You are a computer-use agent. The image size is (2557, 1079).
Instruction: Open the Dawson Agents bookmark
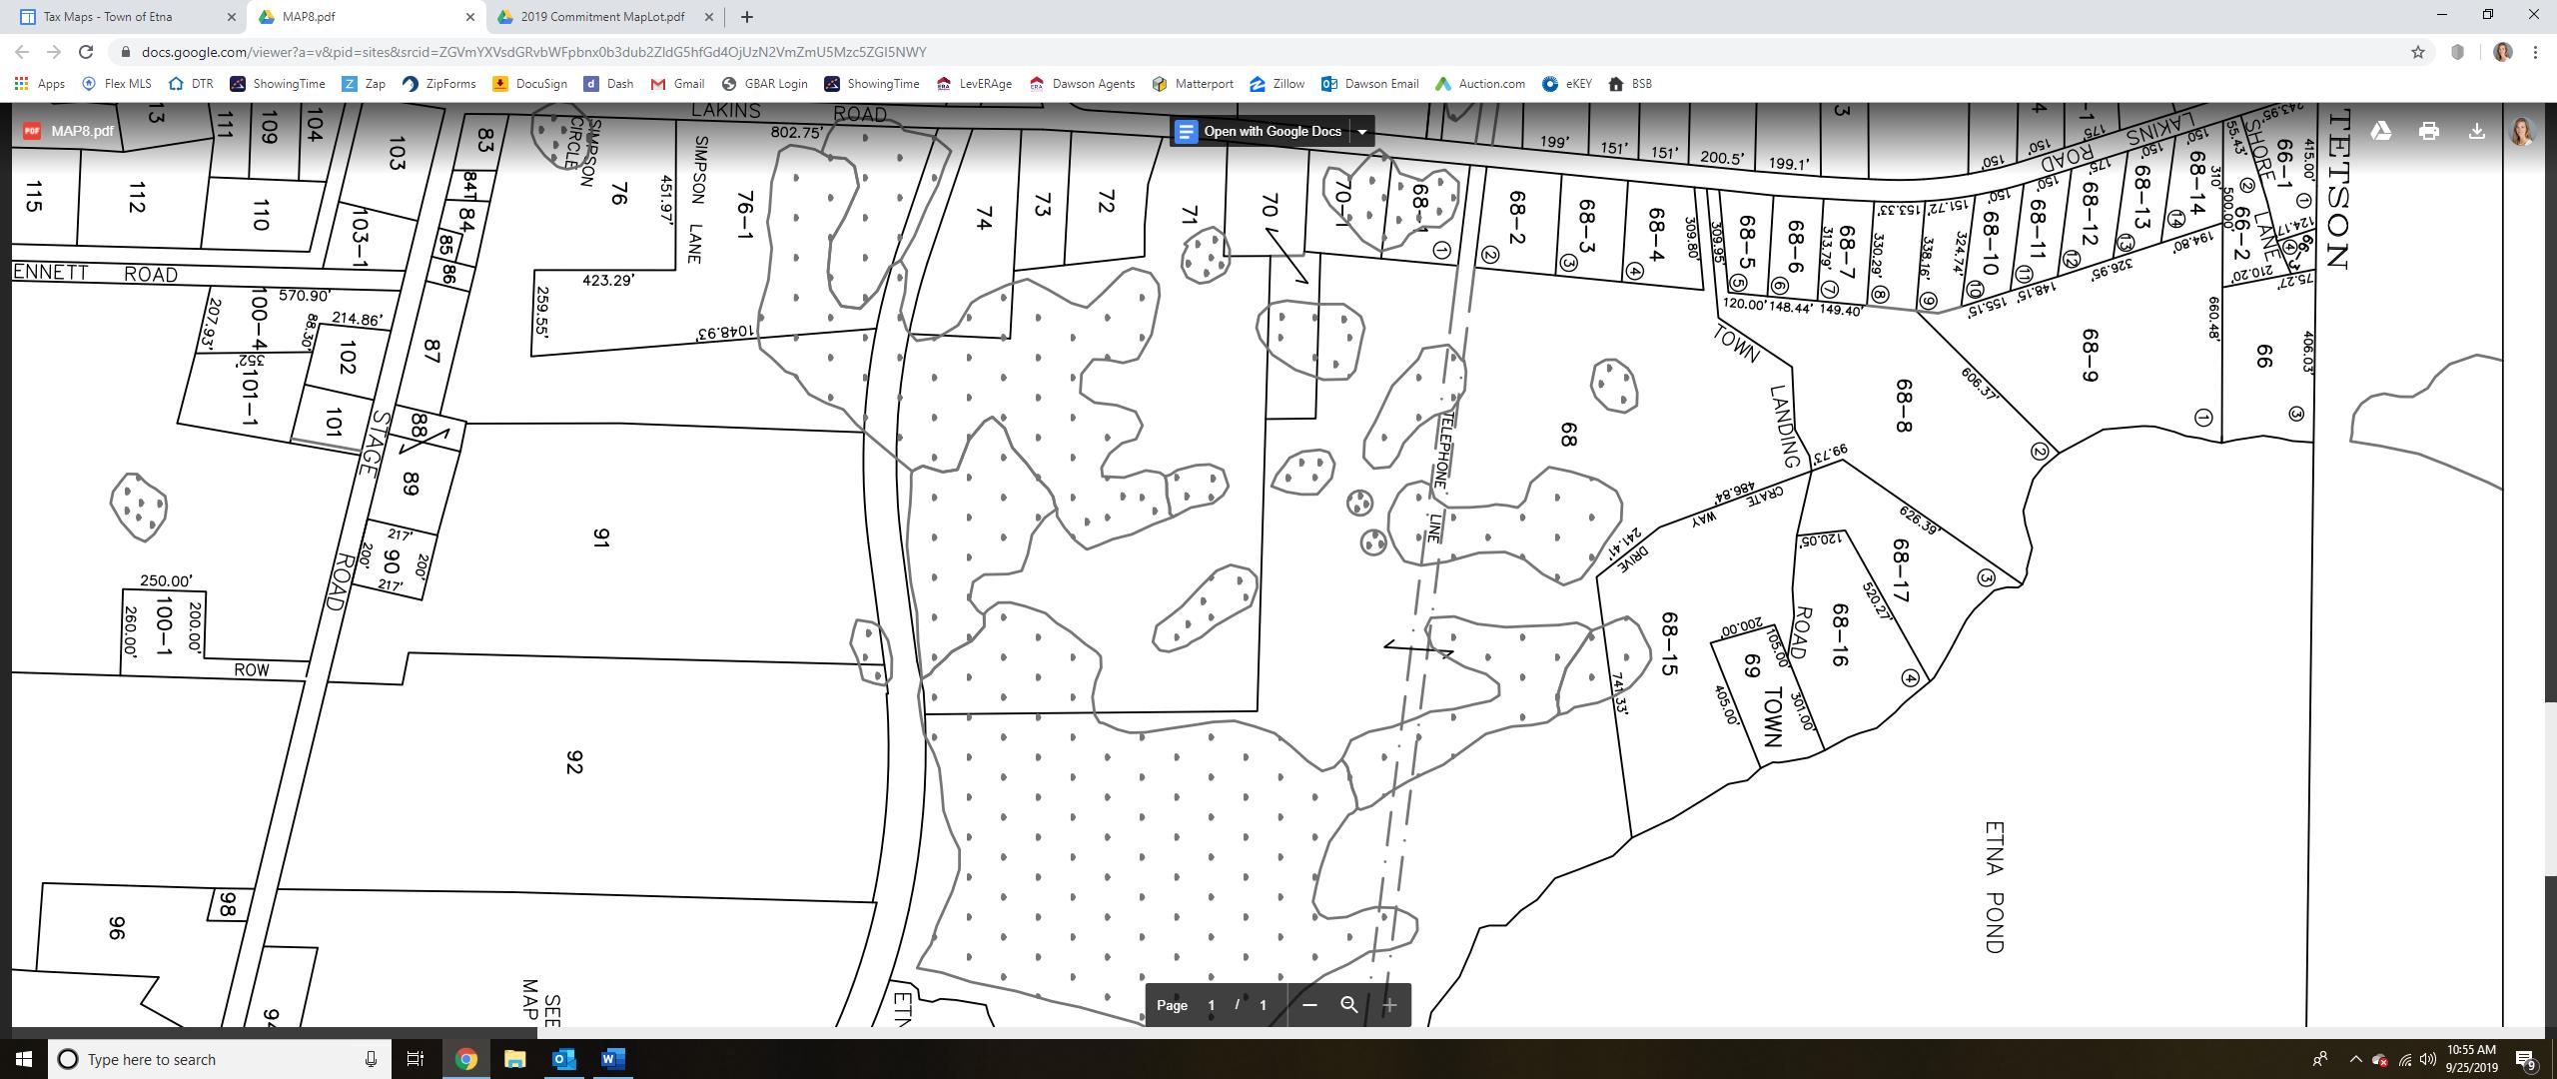point(1082,84)
